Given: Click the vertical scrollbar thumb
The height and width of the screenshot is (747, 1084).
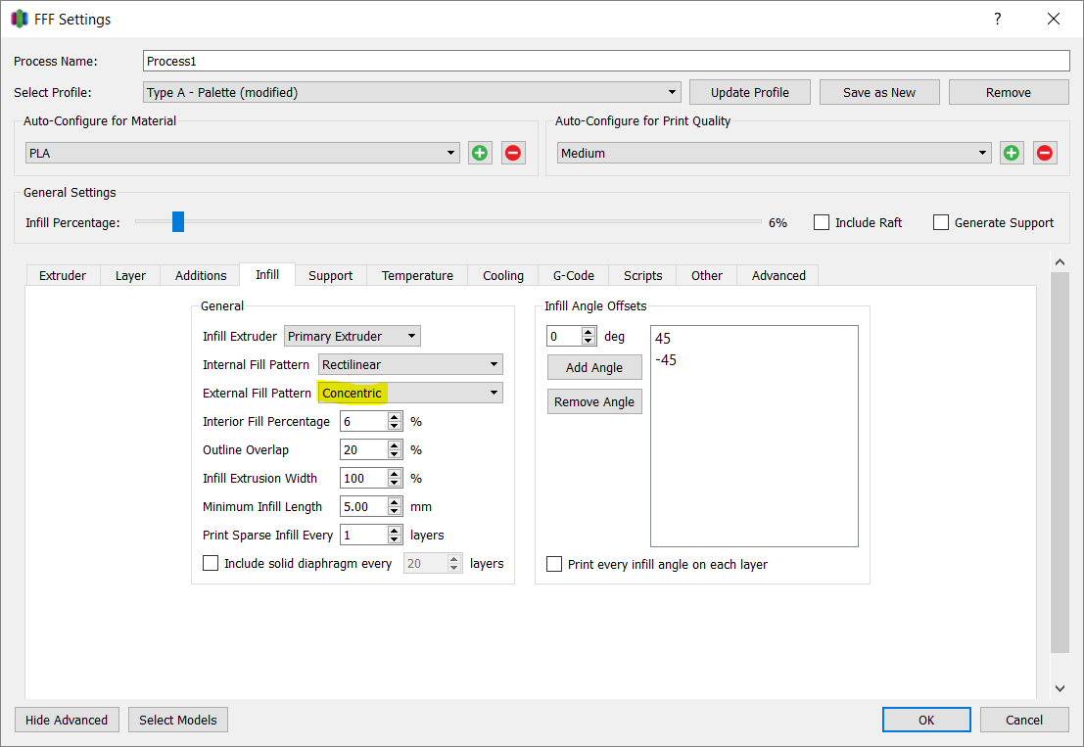Looking at the screenshot, I should pyautogui.click(x=1060, y=462).
